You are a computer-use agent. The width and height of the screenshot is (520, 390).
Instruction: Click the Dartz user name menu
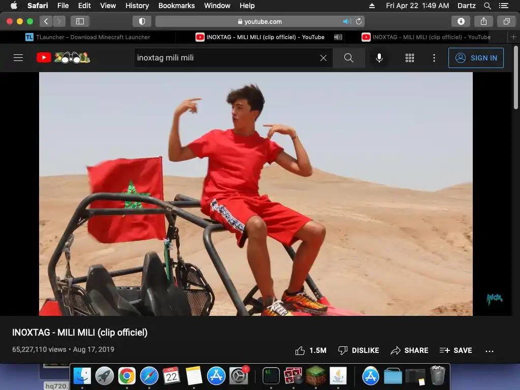click(466, 6)
